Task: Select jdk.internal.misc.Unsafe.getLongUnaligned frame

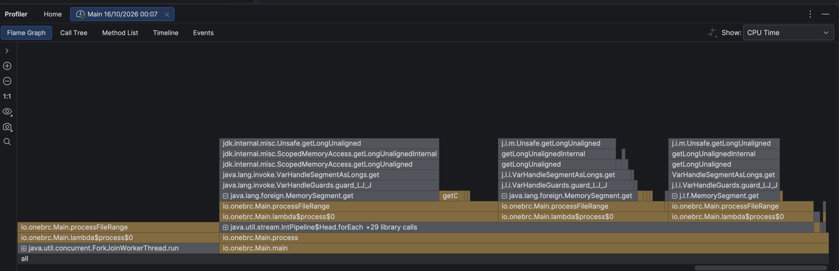Action: [329, 143]
